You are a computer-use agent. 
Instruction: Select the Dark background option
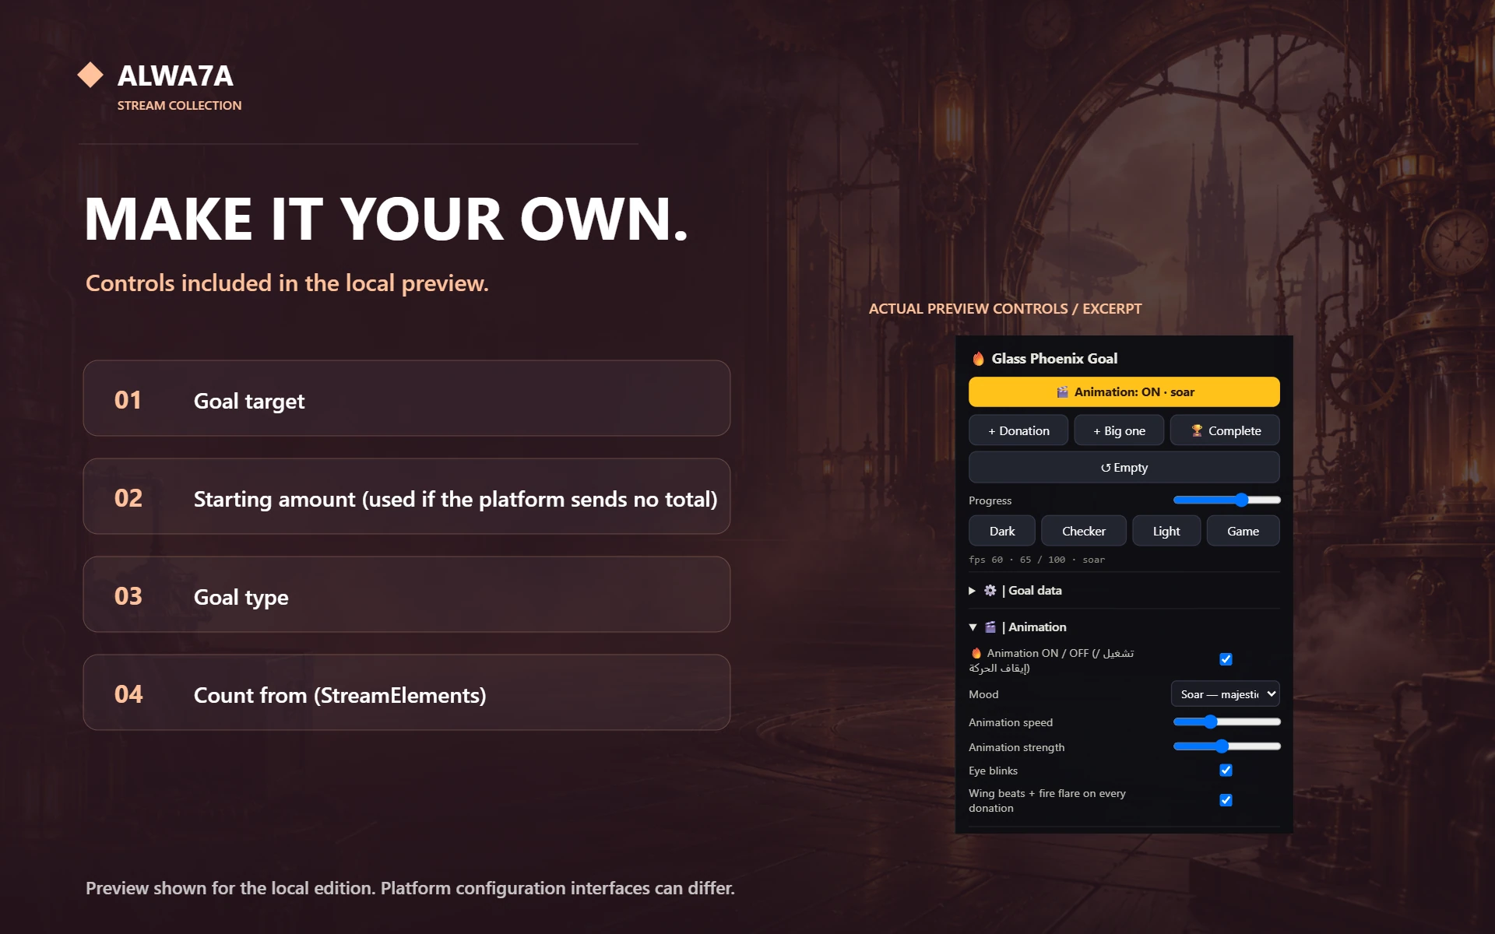[1002, 531]
